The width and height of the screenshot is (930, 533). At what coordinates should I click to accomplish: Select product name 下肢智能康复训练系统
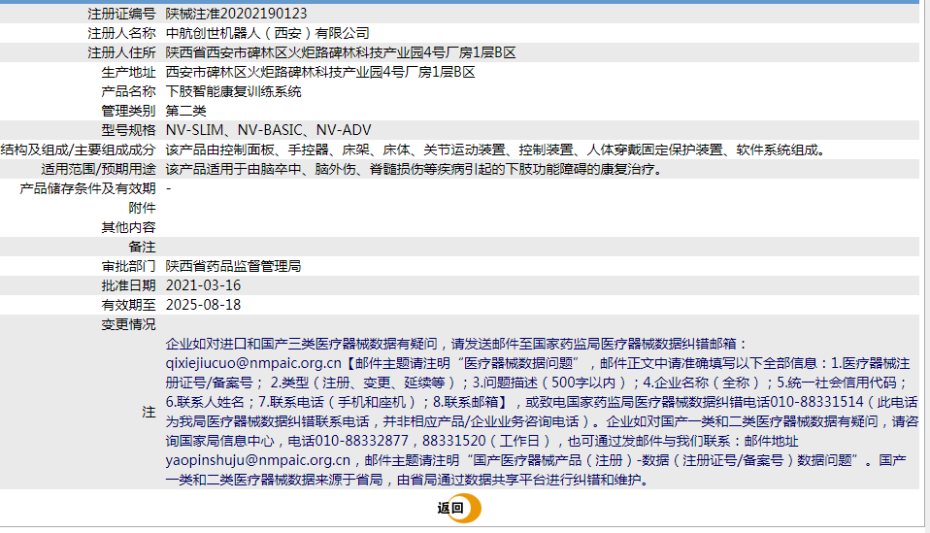tap(233, 92)
